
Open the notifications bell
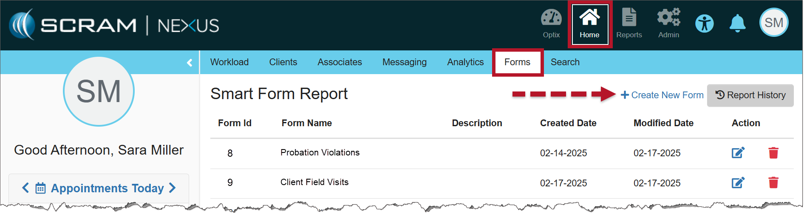pyautogui.click(x=737, y=23)
